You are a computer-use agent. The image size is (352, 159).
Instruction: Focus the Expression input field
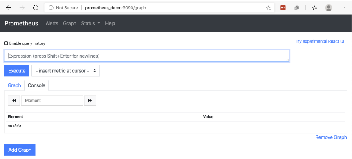point(147,56)
